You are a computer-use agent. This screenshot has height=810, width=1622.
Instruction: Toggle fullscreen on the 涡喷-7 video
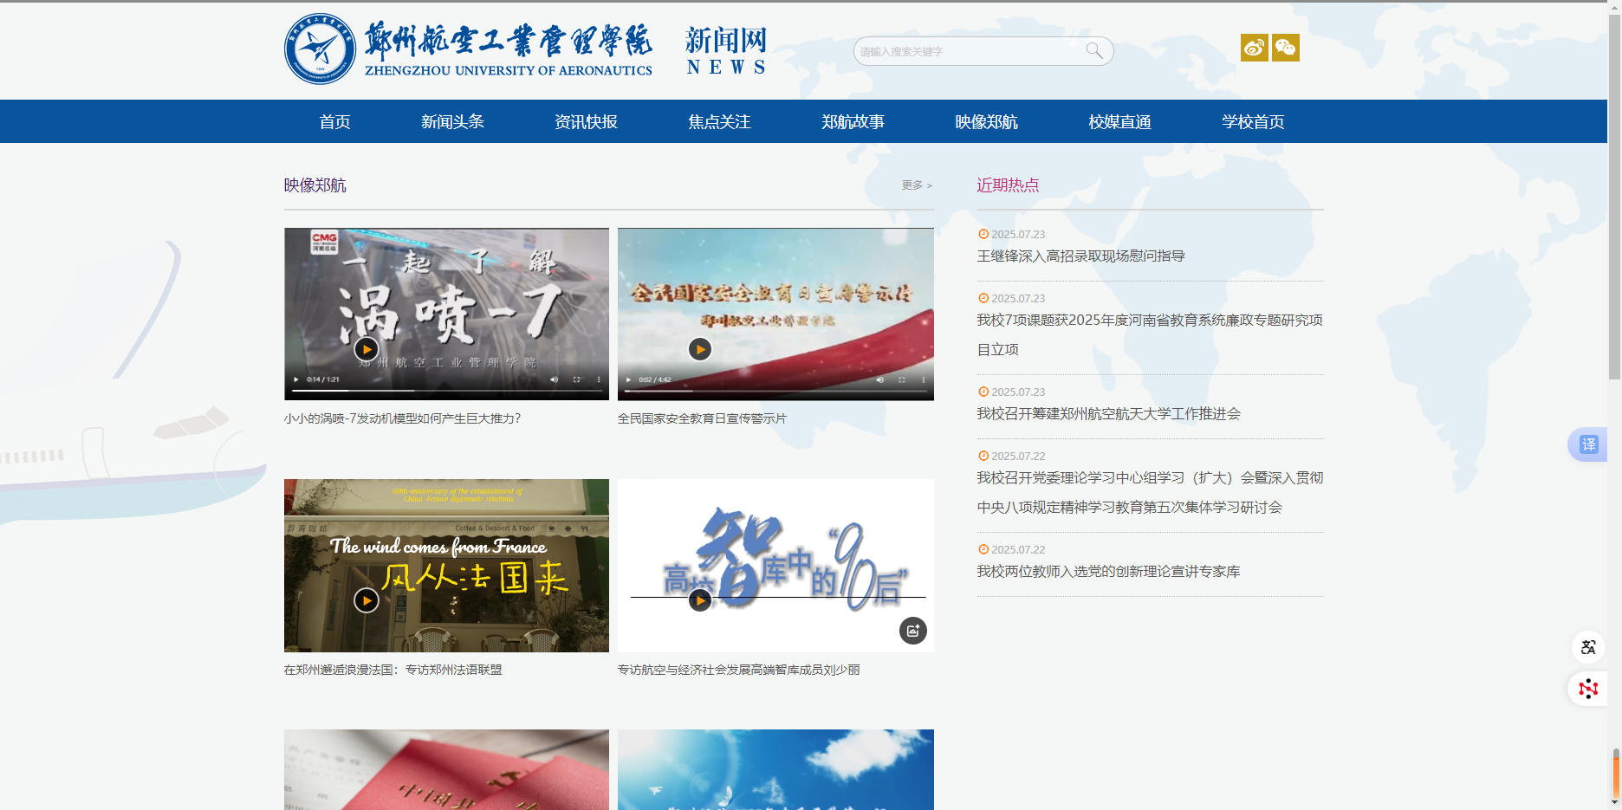click(x=575, y=379)
